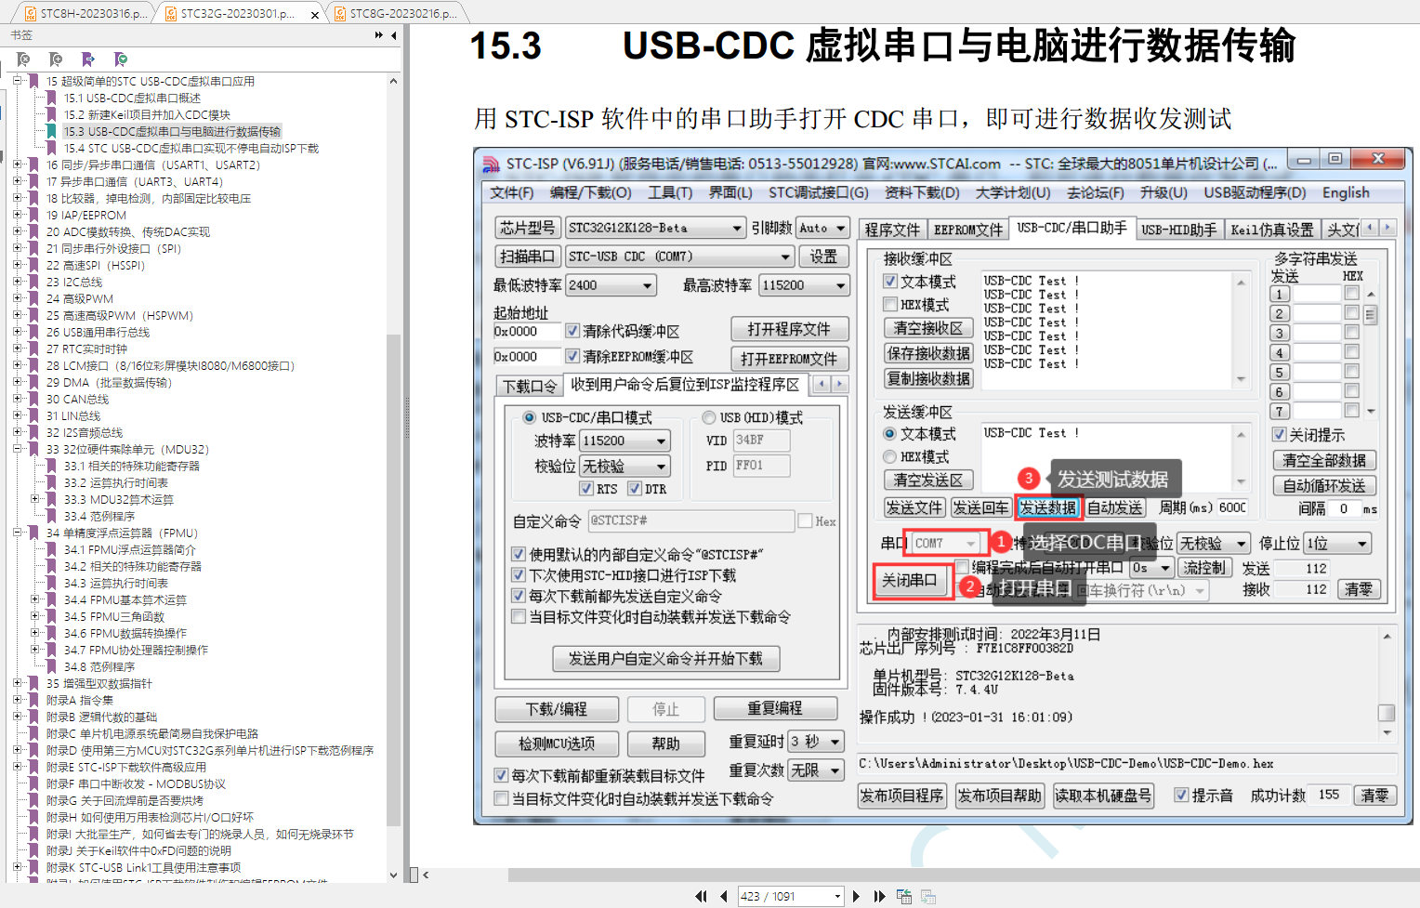Screen dimensions: 1420x908
Task: Toggle the DTR checkbox in STC-ISP image
Action: tap(635, 488)
